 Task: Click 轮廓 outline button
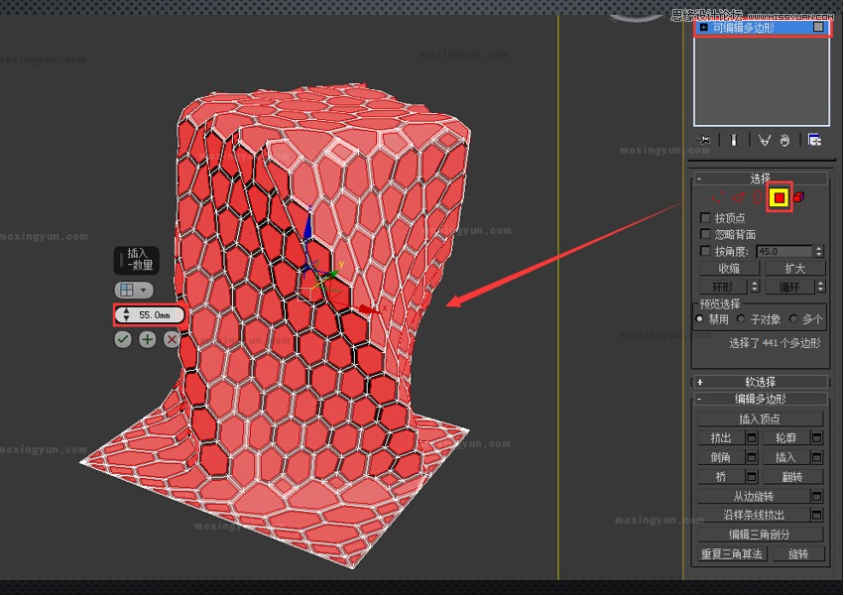pyautogui.click(x=785, y=438)
